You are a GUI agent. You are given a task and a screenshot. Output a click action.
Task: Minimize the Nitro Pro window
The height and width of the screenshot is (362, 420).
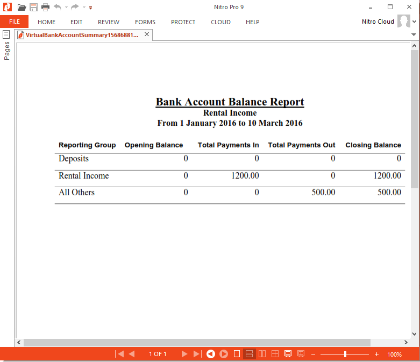coord(371,7)
